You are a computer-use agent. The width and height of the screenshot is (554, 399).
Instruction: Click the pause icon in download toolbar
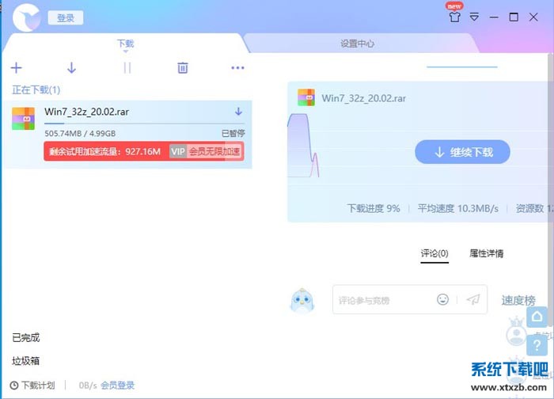point(127,68)
